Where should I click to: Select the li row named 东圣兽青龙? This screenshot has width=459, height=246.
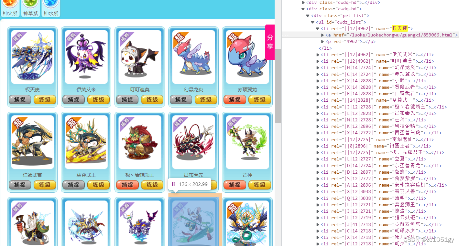[370, 166]
